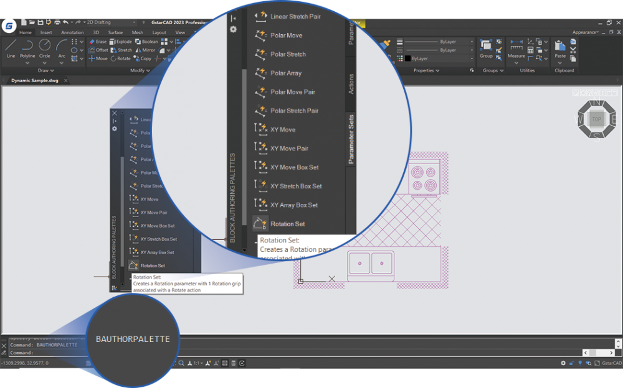Click the Cut scissors icon in Clipboard panel
This screenshot has width=623, height=388.
(x=573, y=50)
